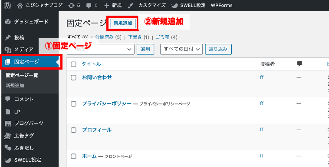Show すべて pages filter
This screenshot has width=329, height=167.
(x=74, y=37)
